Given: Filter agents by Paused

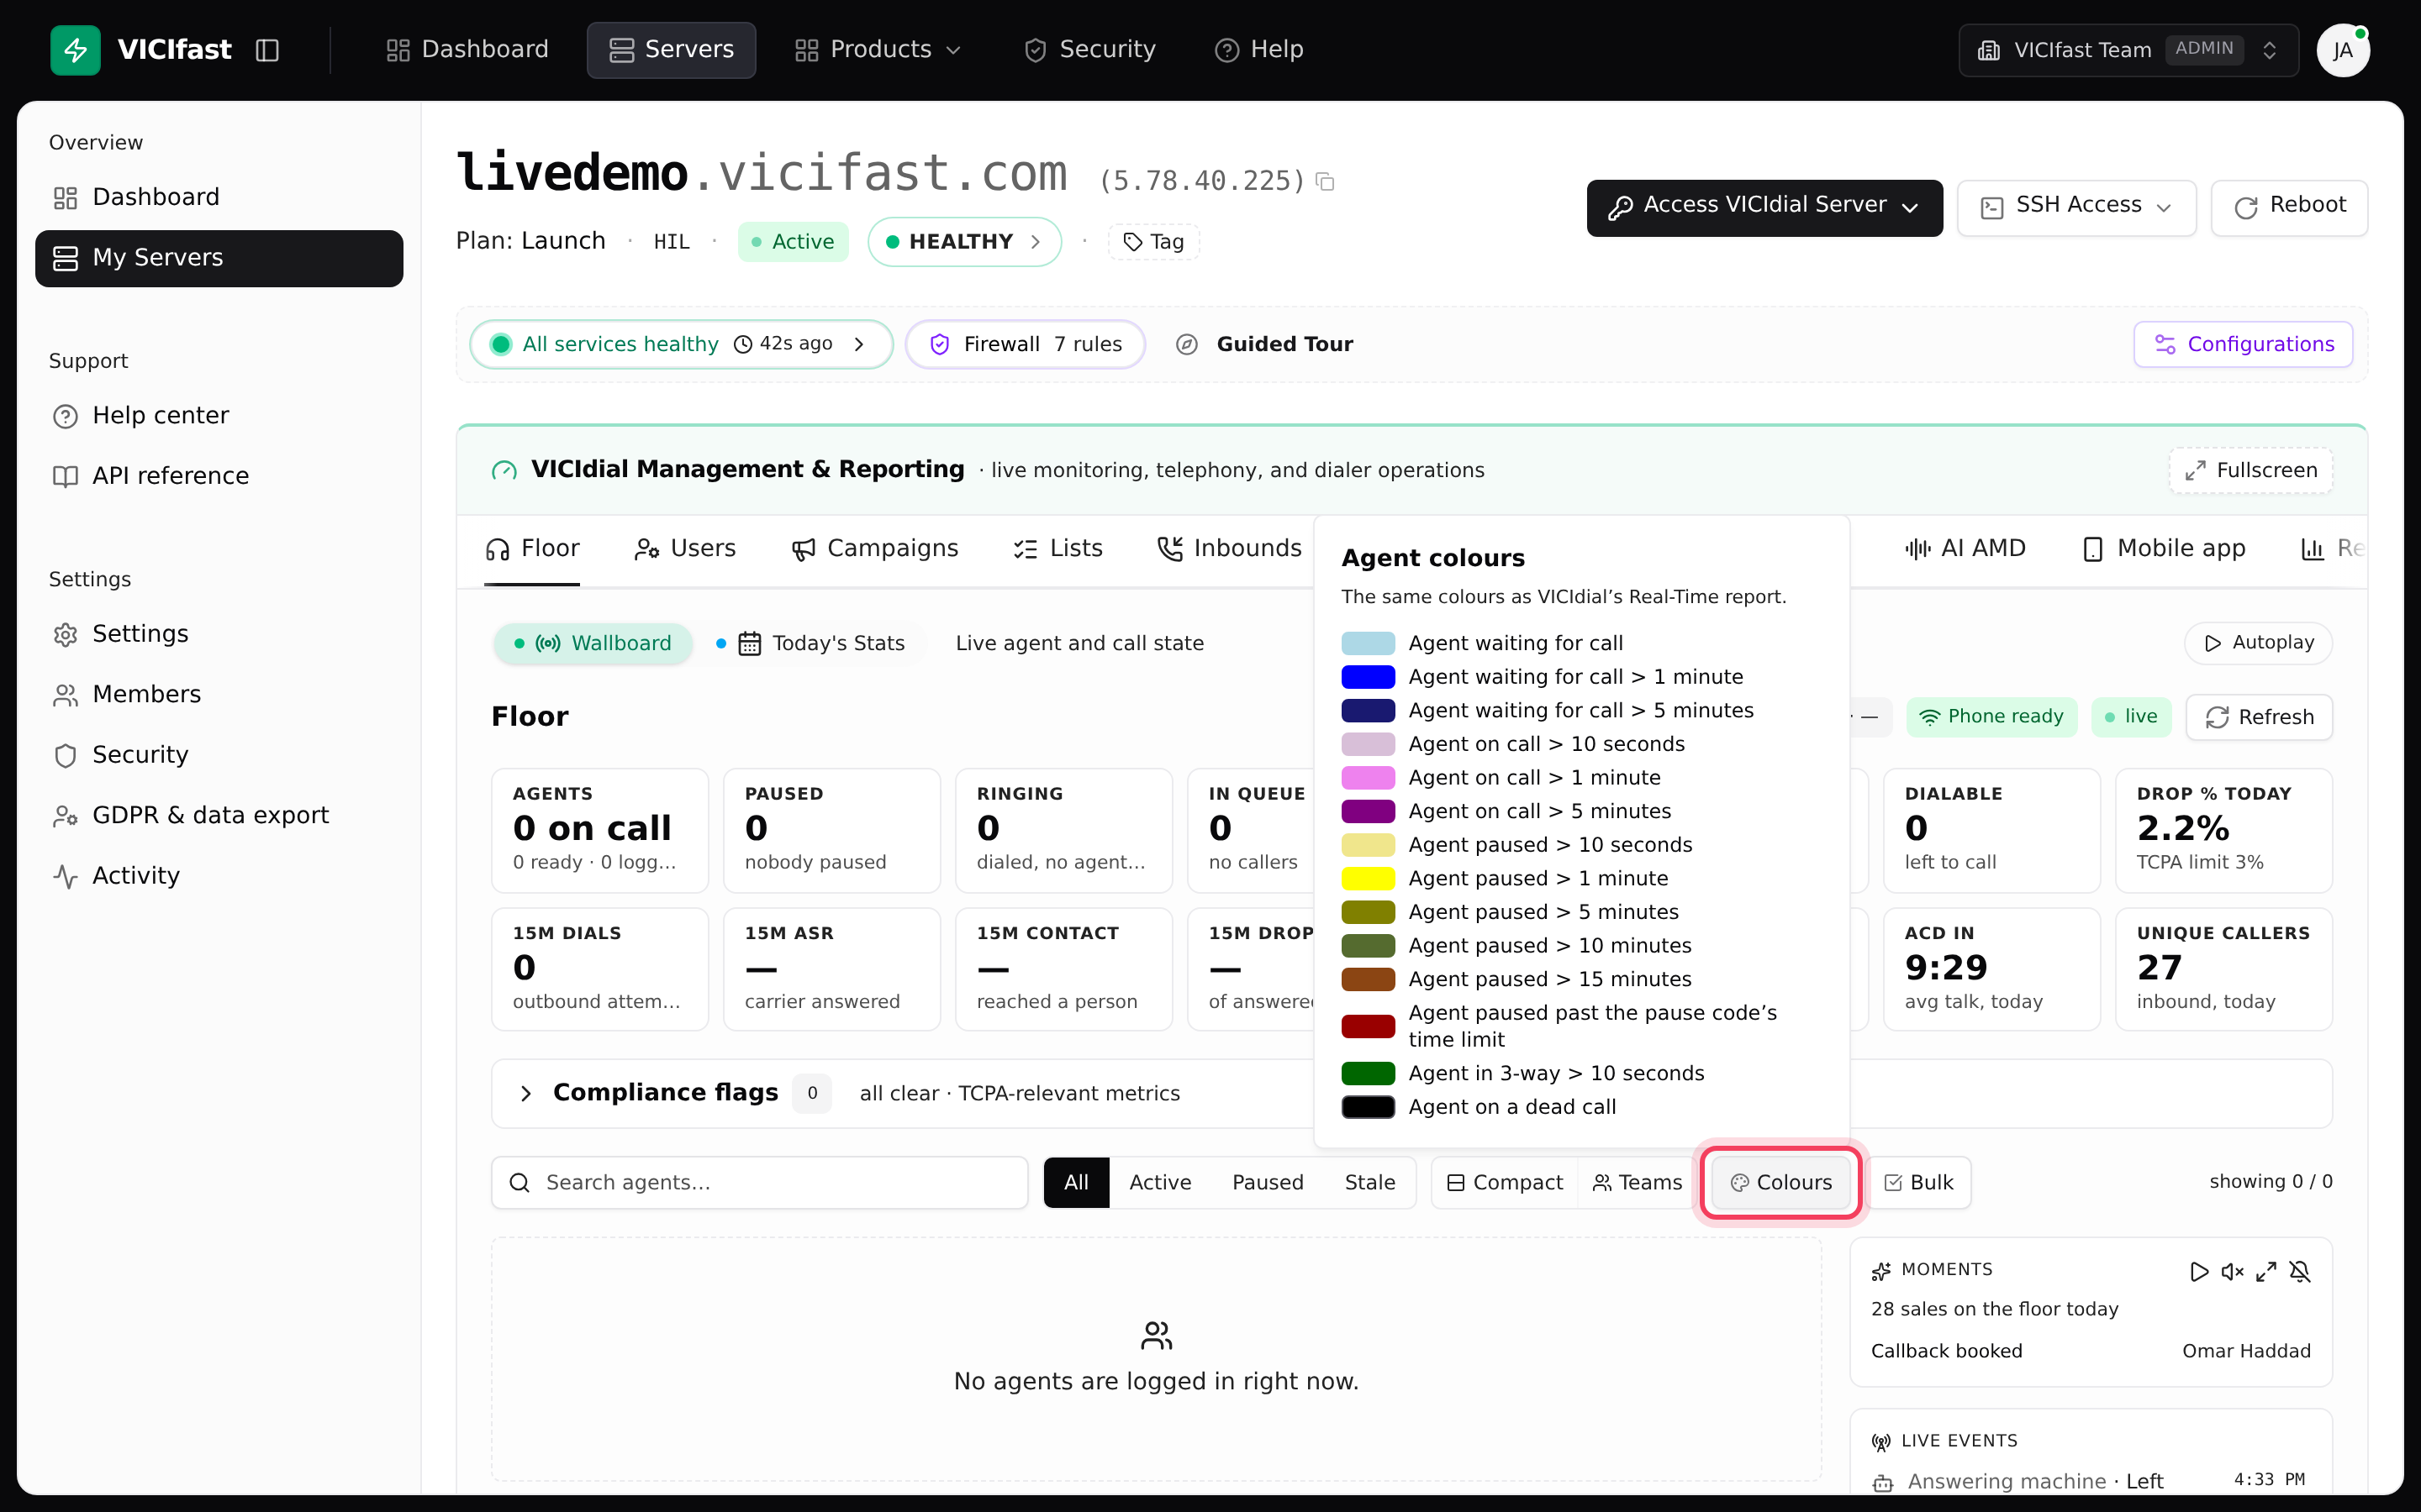Looking at the screenshot, I should (1268, 1182).
